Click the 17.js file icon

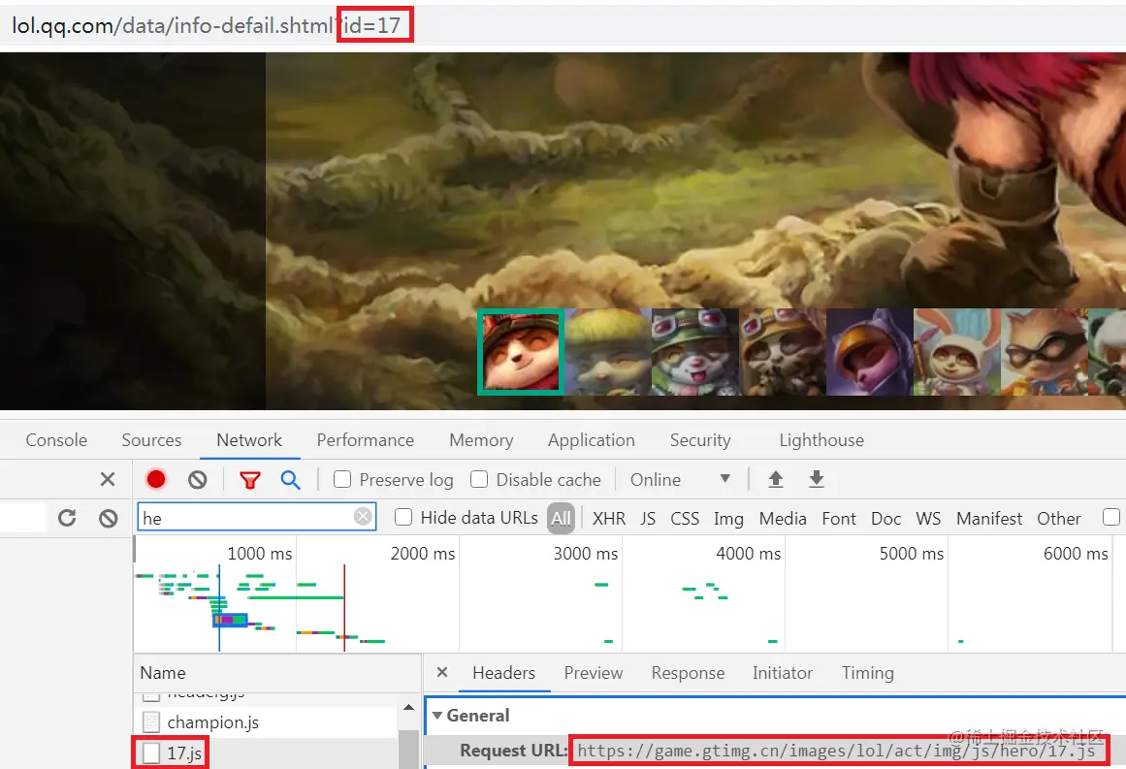tap(150, 753)
